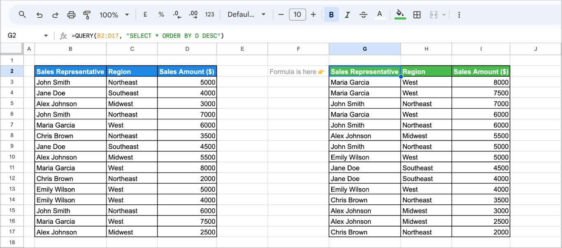Open the Fill color paint bucket
Viewport: 562px width, 248px height.
[399, 15]
